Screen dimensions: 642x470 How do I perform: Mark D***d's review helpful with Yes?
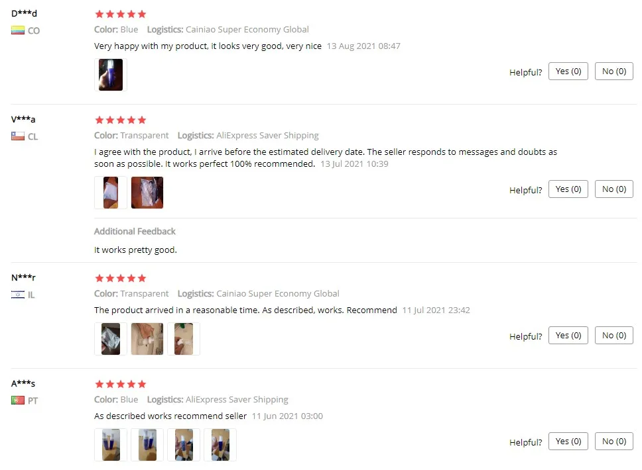pyautogui.click(x=568, y=71)
